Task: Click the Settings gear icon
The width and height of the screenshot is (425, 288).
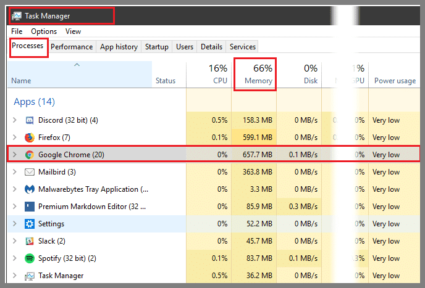Action: point(29,224)
